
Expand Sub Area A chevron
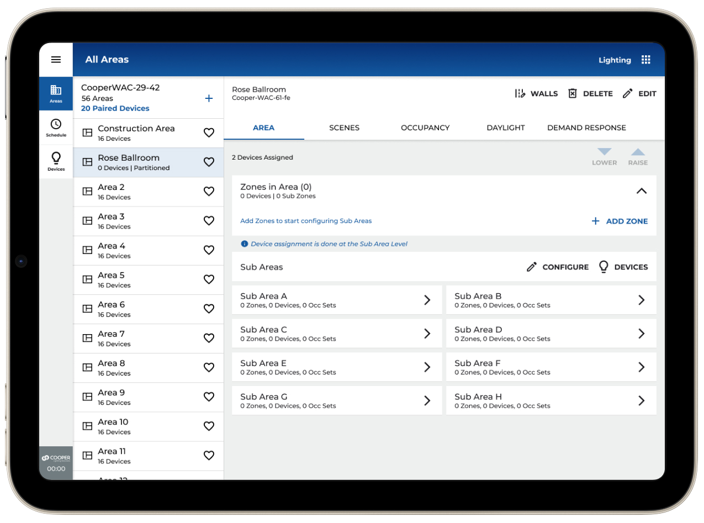click(x=427, y=300)
